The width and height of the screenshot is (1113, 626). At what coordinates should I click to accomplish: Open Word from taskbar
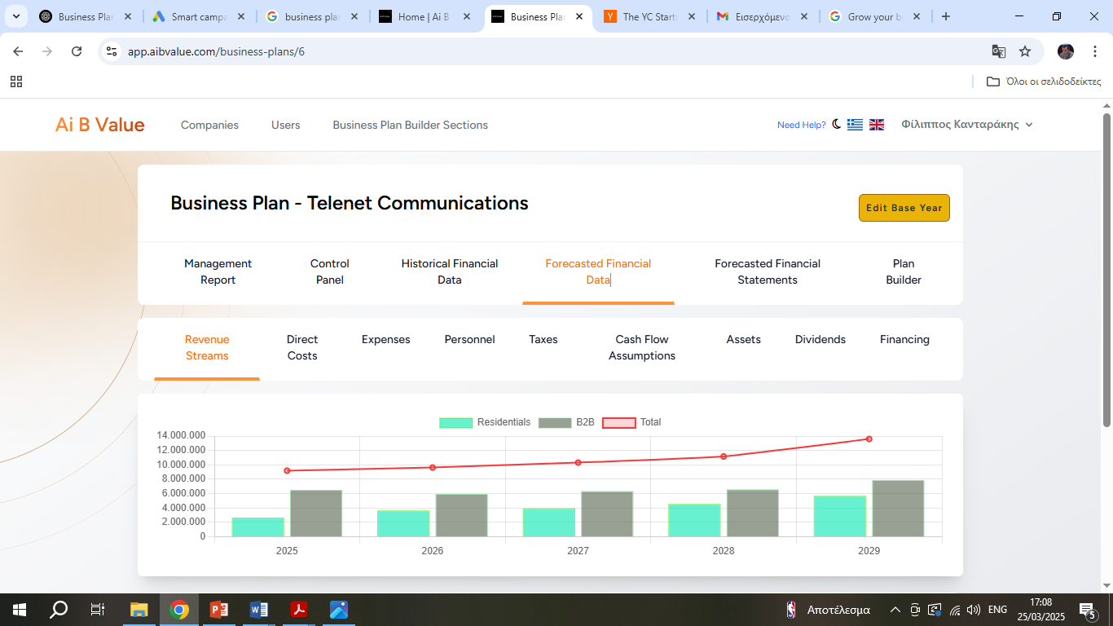pyautogui.click(x=259, y=609)
